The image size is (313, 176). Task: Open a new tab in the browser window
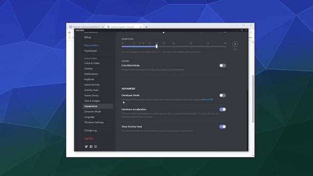[147, 27]
